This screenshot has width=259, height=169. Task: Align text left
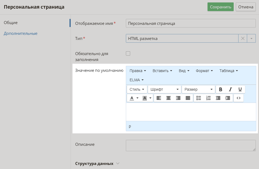[x=159, y=98]
